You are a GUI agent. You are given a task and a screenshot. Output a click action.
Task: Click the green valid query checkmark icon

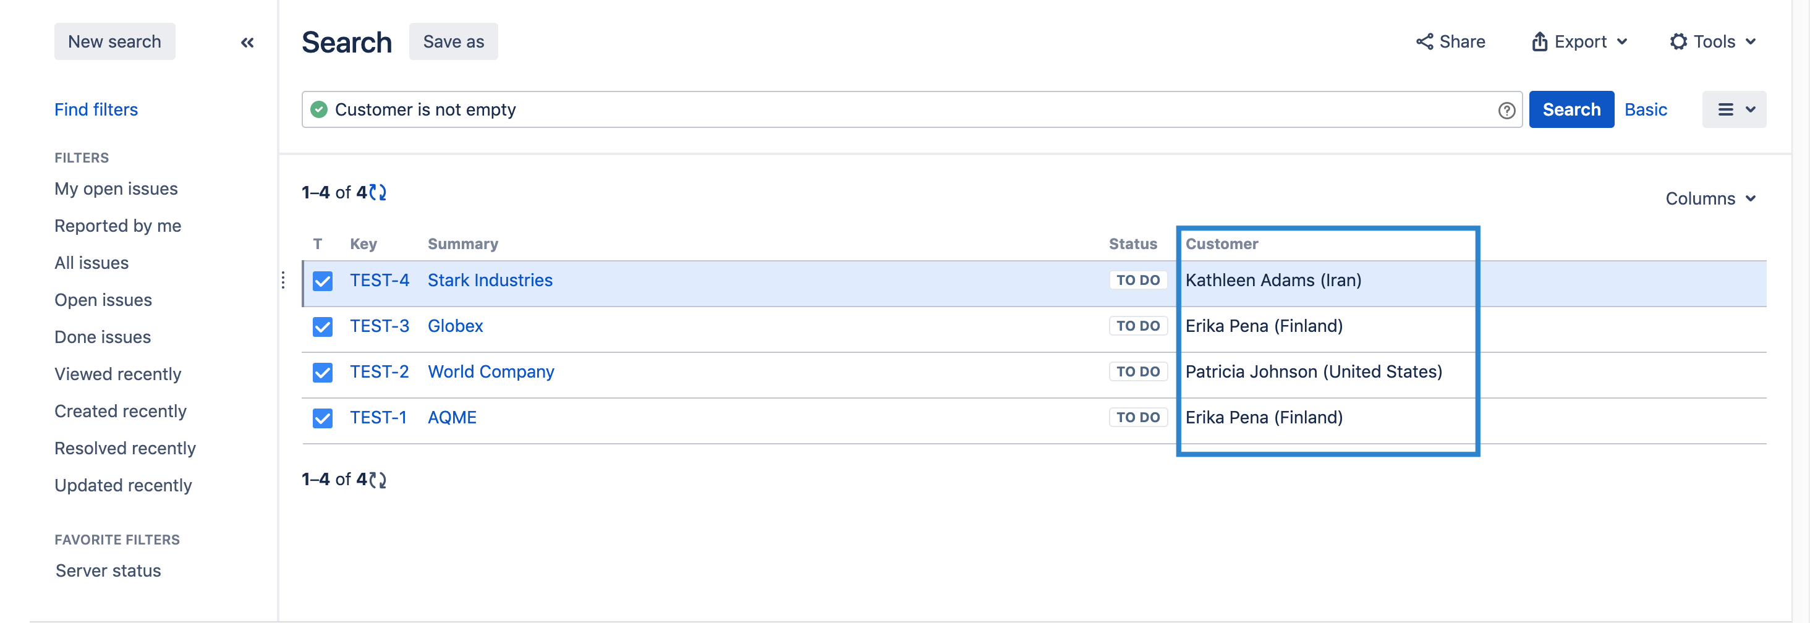[x=319, y=109]
